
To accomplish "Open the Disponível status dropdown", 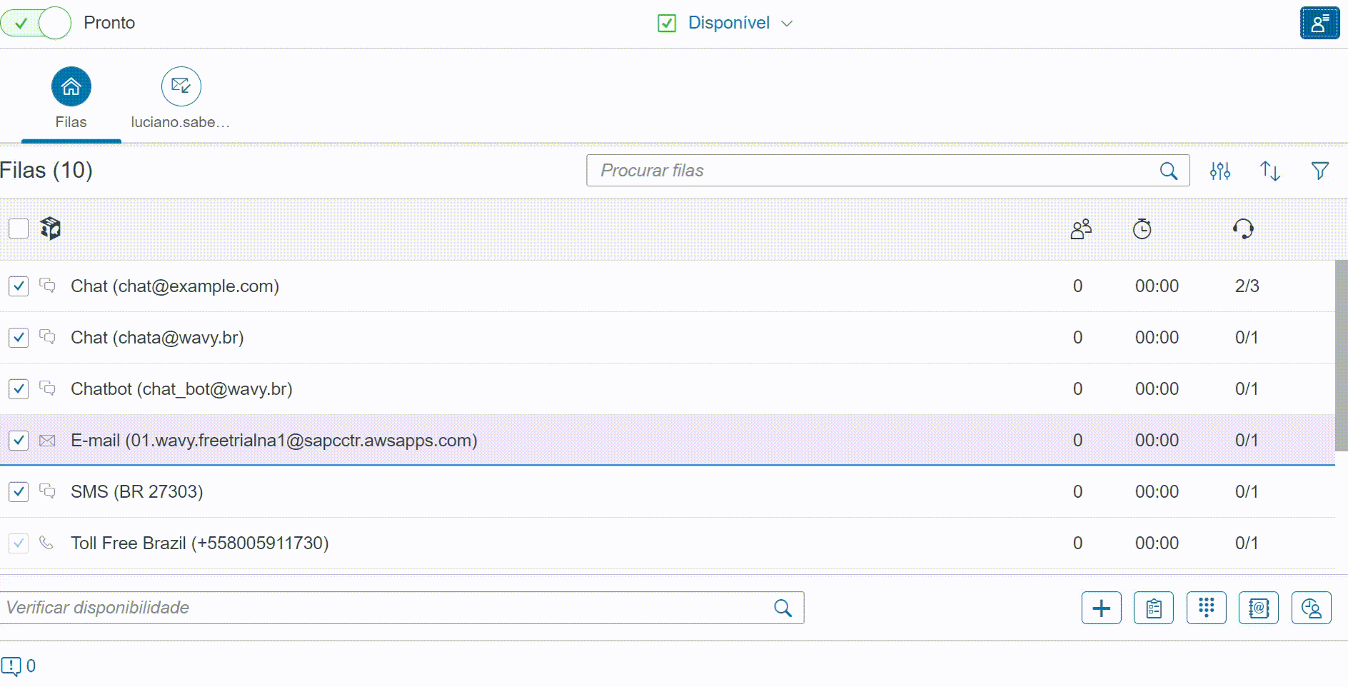I will point(740,23).
